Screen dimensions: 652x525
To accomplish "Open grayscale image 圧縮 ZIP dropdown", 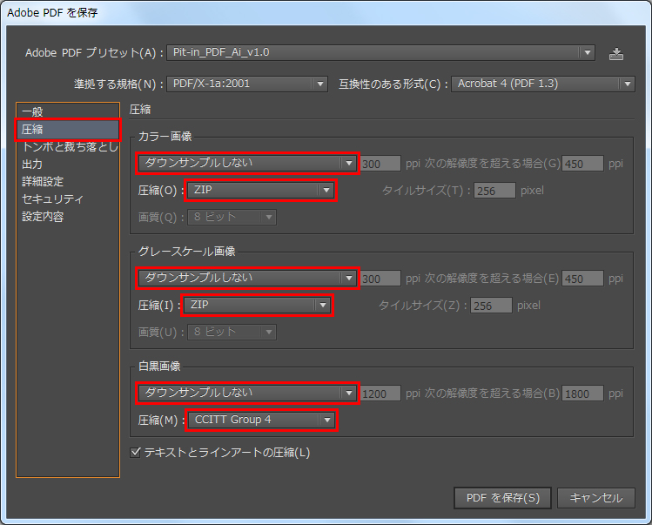I will (x=257, y=305).
